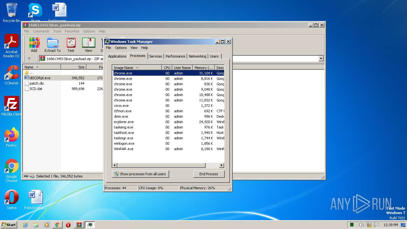Open Opera desktop shortcut

11,200
